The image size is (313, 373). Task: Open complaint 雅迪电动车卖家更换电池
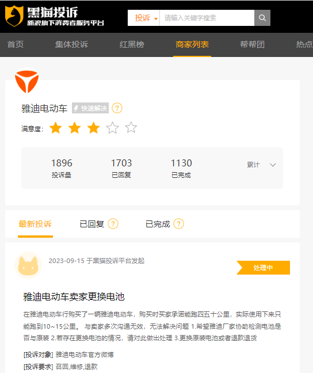click(74, 296)
